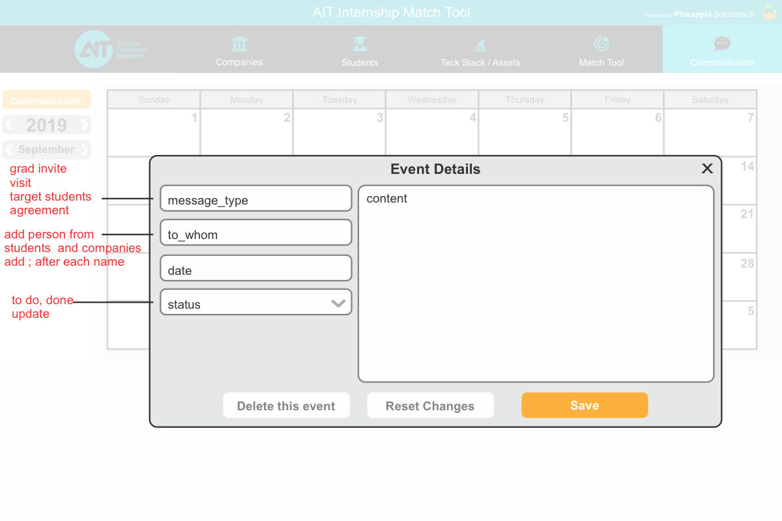
Task: Click the Companies building icon
Action: [x=239, y=44]
